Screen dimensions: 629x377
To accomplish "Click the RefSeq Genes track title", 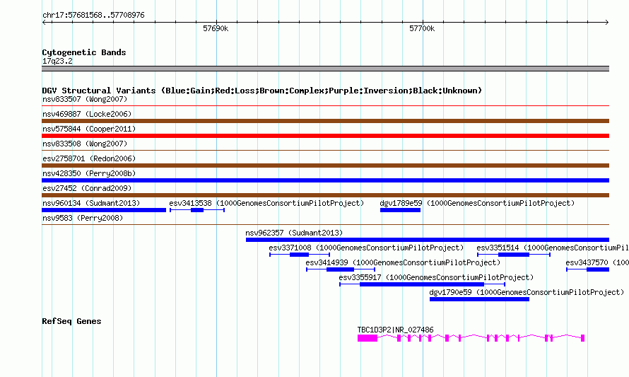I will coord(71,321).
